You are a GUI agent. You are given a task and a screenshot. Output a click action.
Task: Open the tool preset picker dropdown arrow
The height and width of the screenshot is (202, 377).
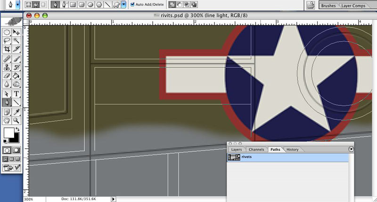click(17, 5)
